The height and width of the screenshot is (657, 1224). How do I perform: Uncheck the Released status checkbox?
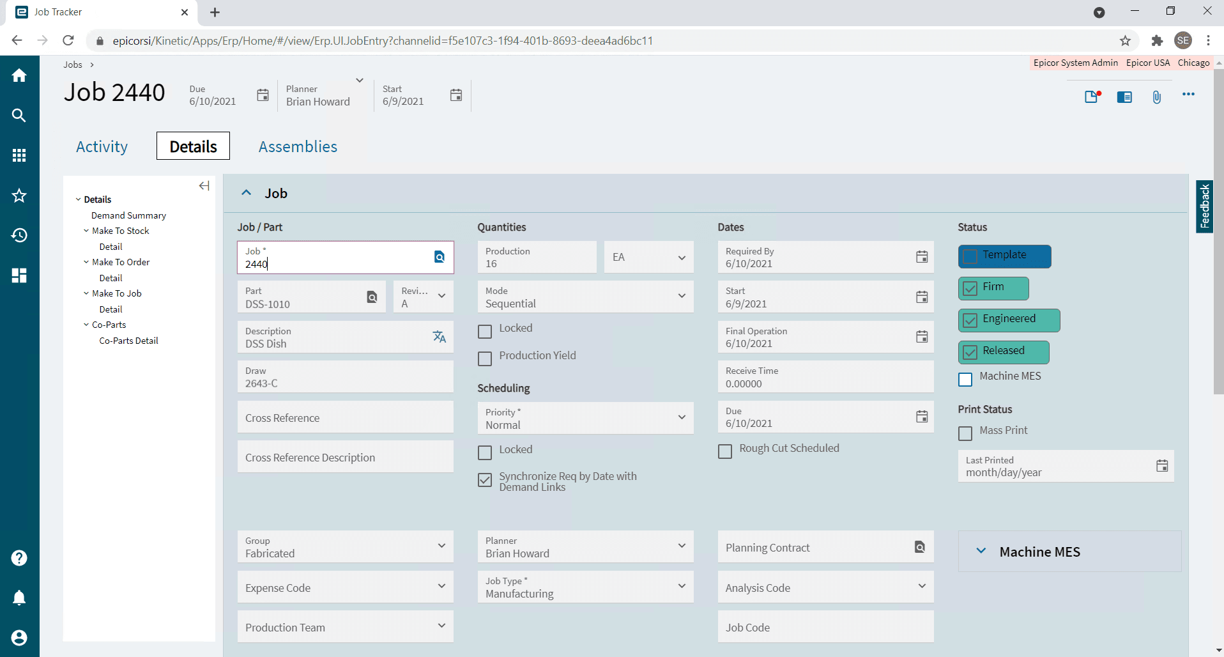[x=970, y=352]
